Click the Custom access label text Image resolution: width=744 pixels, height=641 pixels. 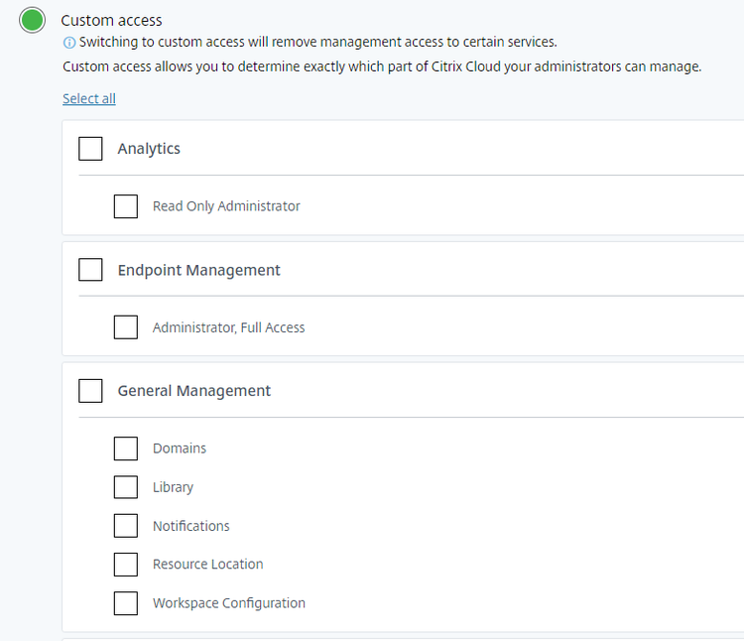(111, 21)
